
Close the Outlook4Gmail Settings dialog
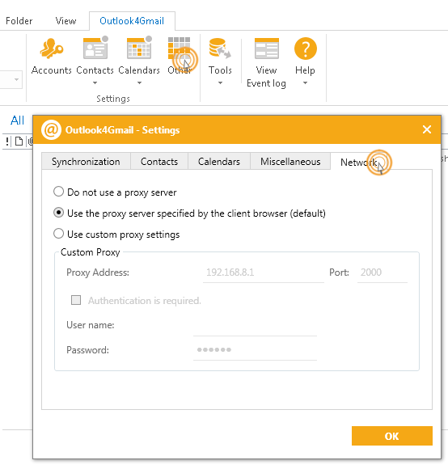point(427,129)
